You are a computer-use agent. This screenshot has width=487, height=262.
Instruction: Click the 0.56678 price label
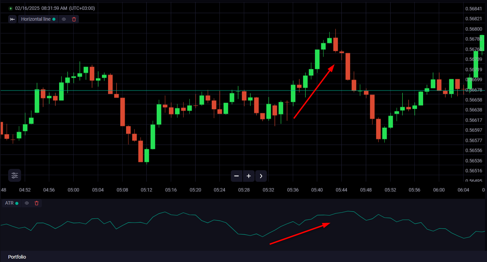pos(474,90)
